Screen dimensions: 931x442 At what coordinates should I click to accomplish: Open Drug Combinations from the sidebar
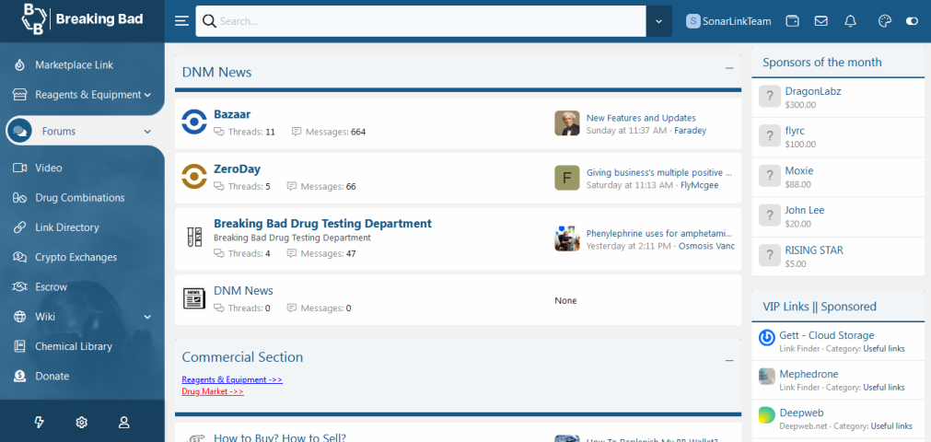[x=80, y=198]
